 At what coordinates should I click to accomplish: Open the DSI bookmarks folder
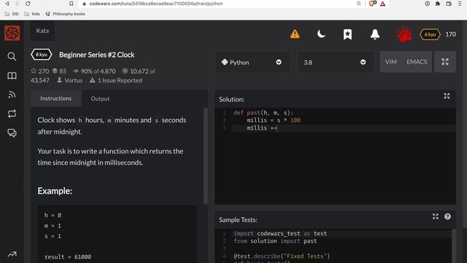tap(12, 14)
